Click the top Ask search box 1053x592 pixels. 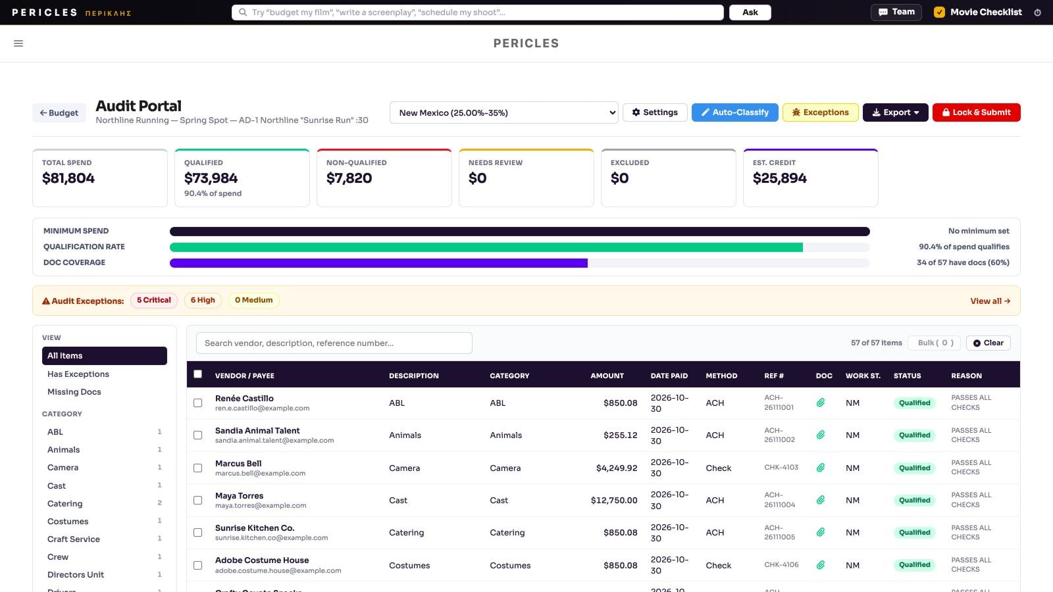[478, 12]
